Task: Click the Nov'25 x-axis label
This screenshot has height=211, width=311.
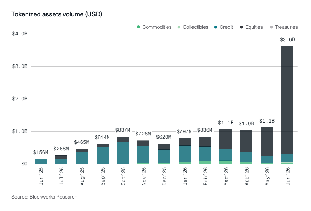Action: [x=144, y=176]
